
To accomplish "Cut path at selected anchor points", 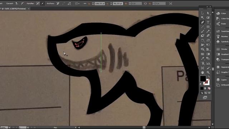I will point(69,4).
